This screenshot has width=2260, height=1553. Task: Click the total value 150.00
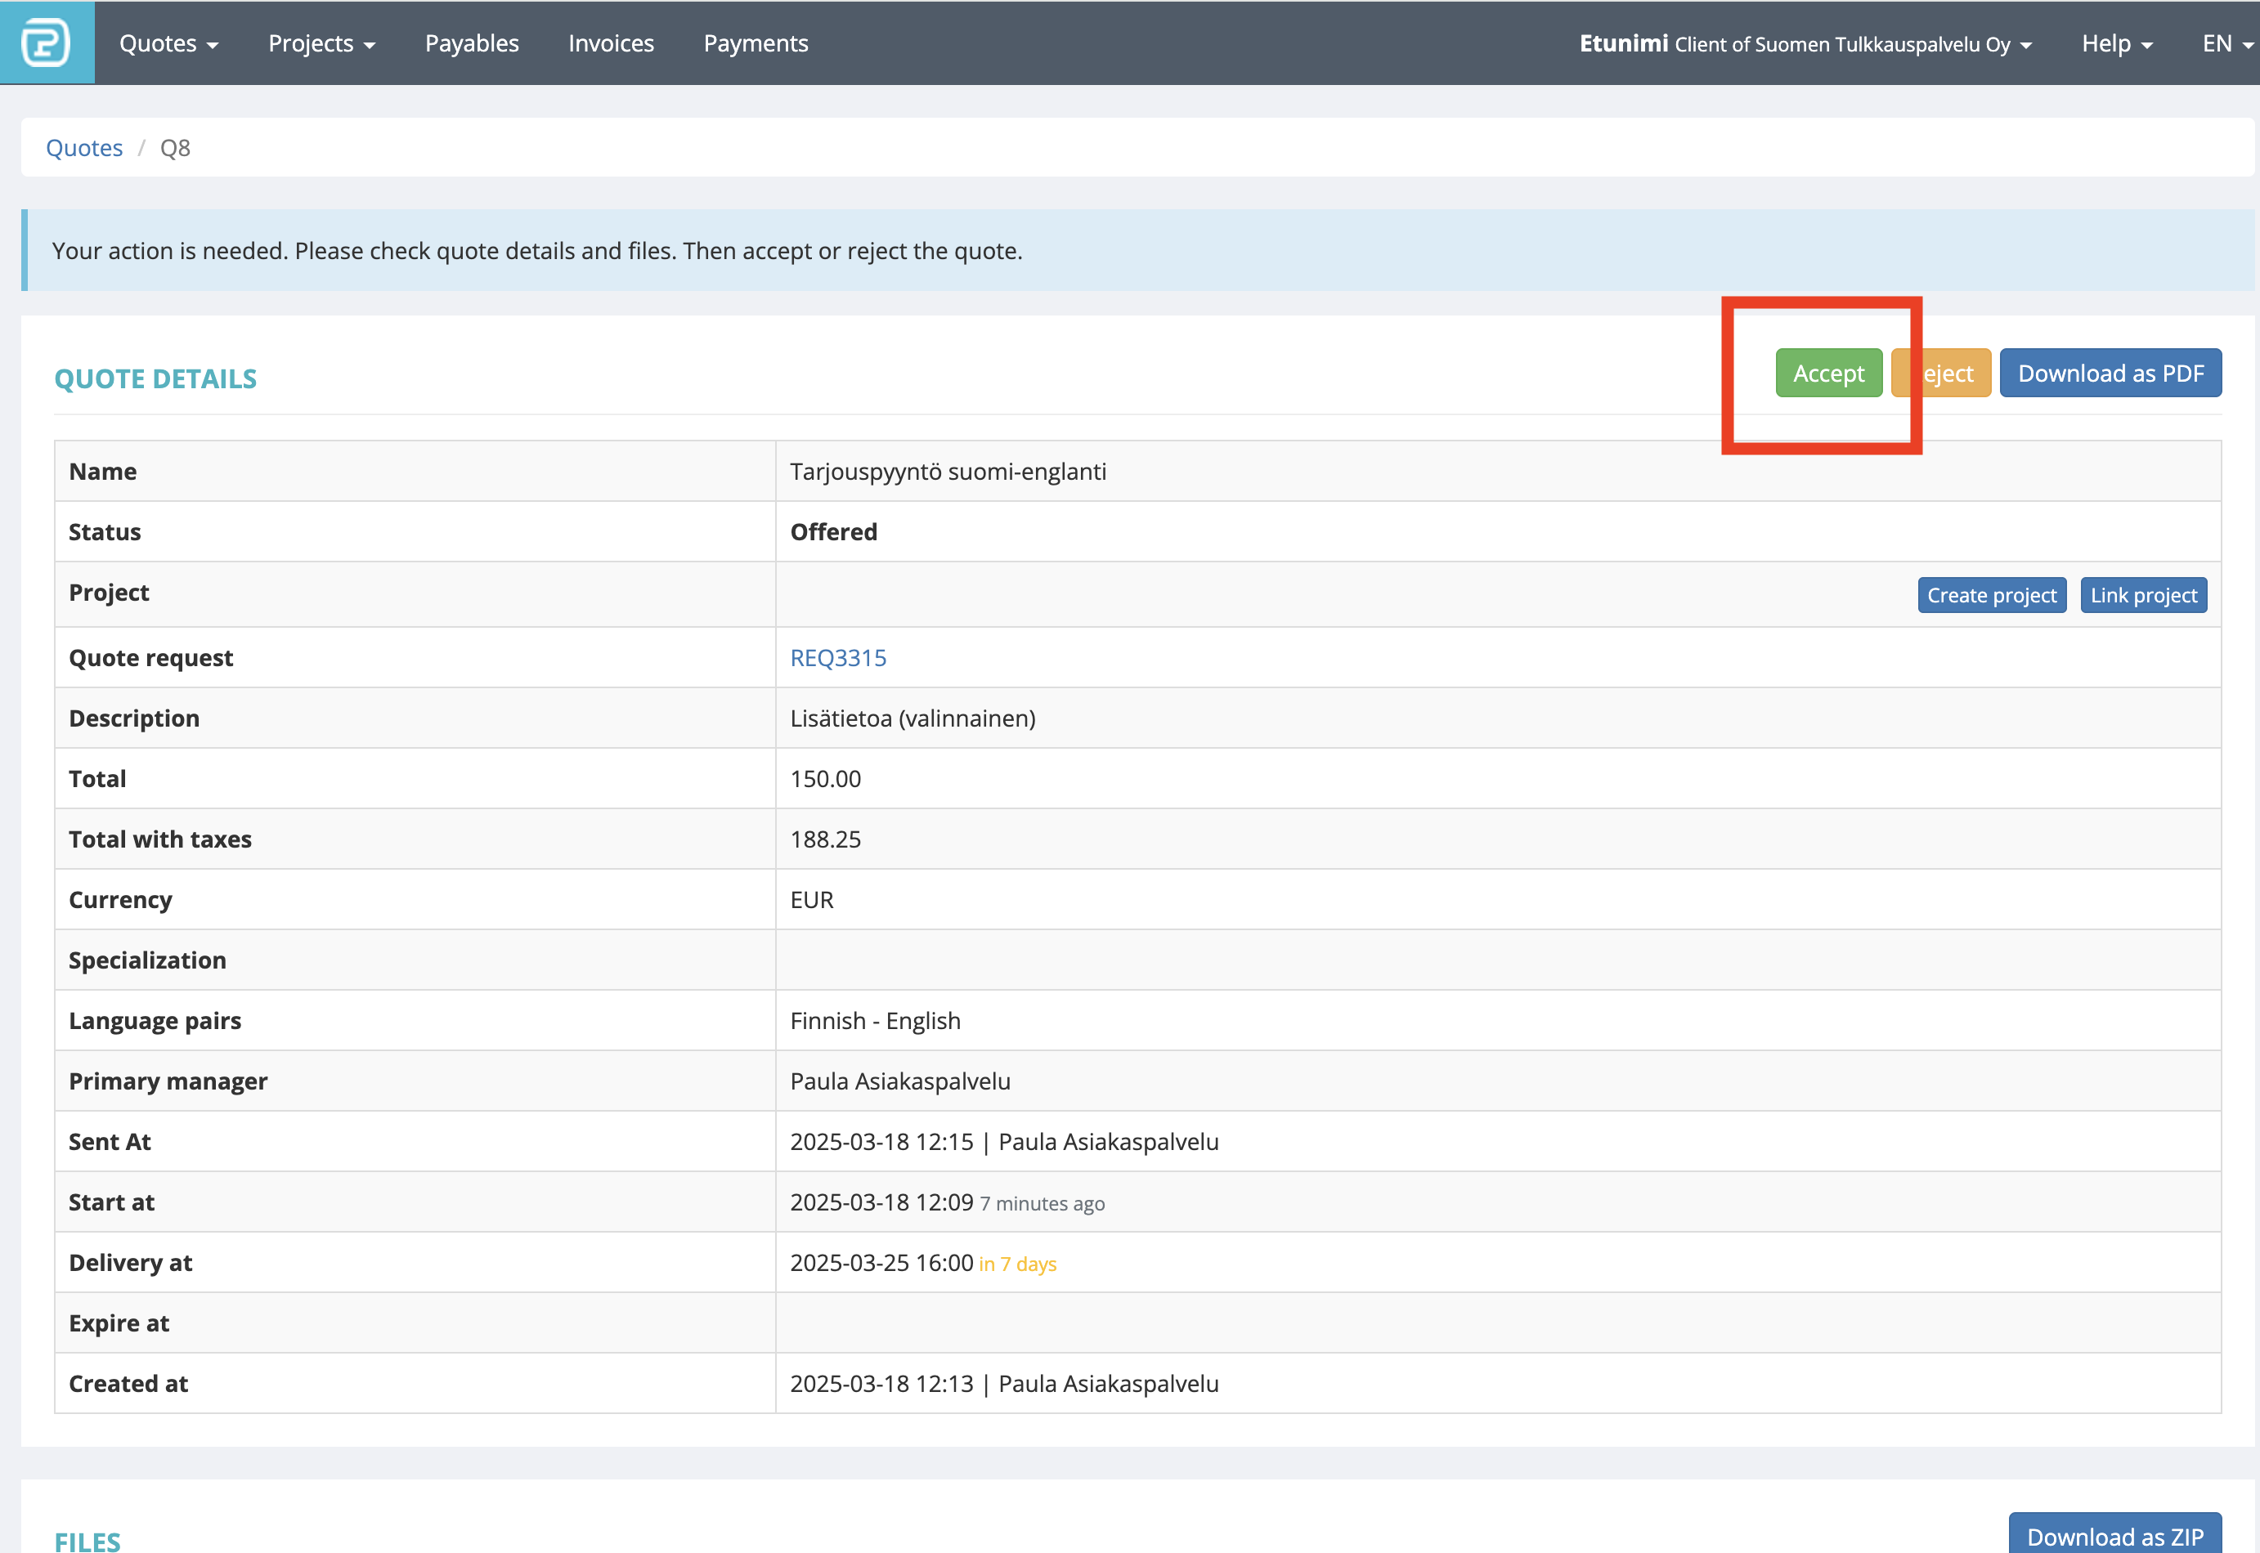click(x=825, y=780)
